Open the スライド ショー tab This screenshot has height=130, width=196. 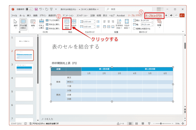(82, 16)
